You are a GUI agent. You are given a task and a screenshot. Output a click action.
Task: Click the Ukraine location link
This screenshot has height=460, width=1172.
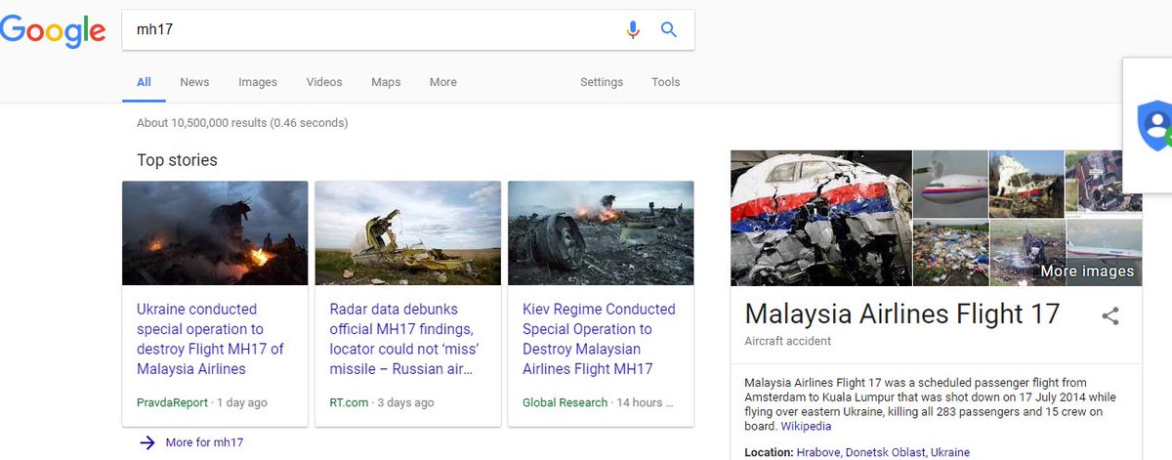coord(950,453)
